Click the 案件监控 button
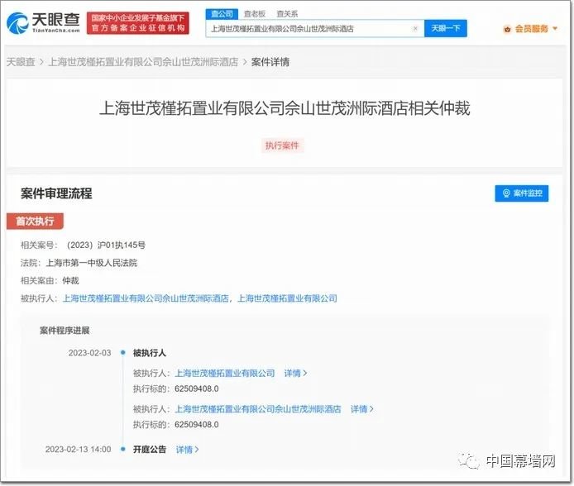 (x=522, y=193)
